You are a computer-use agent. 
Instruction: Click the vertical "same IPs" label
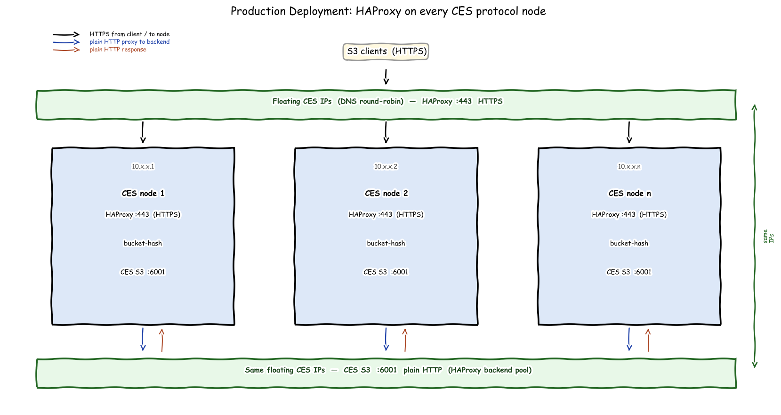coord(768,236)
